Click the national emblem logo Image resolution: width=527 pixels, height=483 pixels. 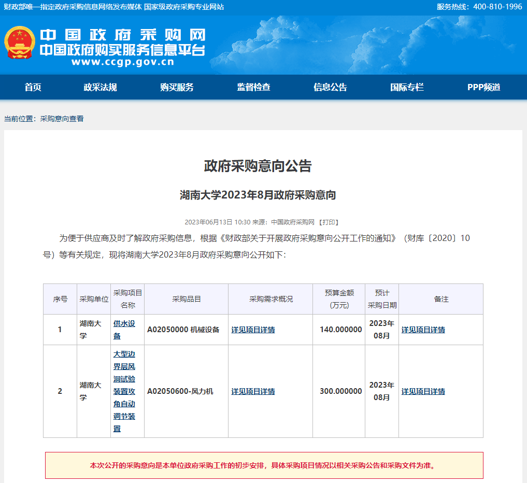point(20,42)
